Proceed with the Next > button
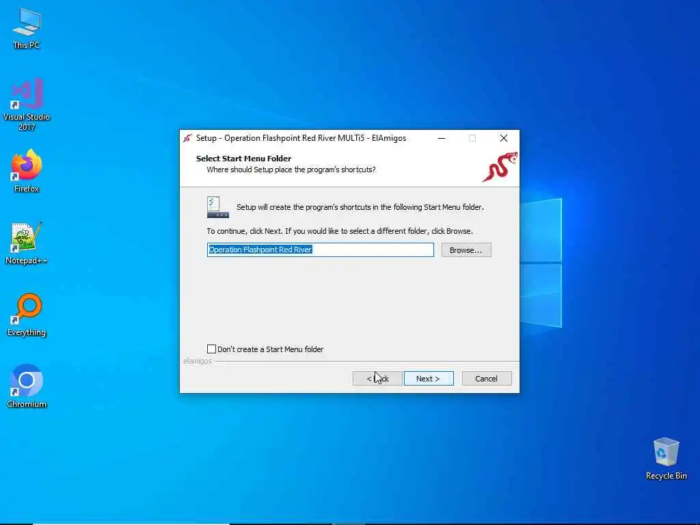 [429, 379]
